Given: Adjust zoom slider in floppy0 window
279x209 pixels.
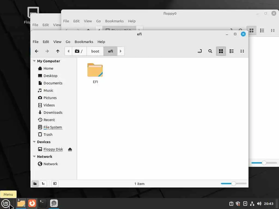Looking at the screenshot, I should click(264, 163).
